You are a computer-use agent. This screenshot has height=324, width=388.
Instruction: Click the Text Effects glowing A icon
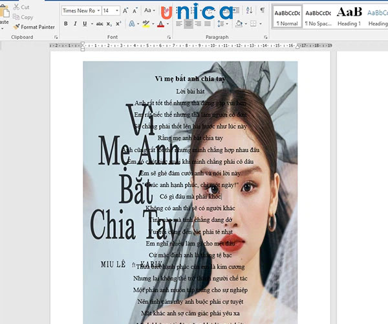132,24
